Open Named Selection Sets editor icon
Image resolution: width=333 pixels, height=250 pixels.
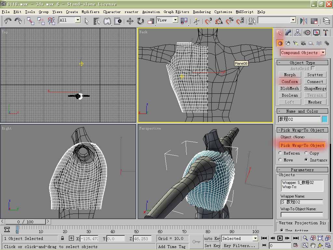click(252, 21)
